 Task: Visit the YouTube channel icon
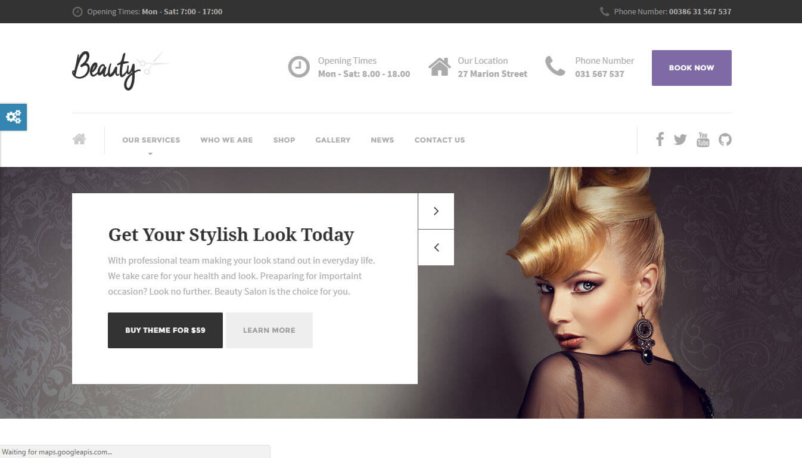[703, 140]
